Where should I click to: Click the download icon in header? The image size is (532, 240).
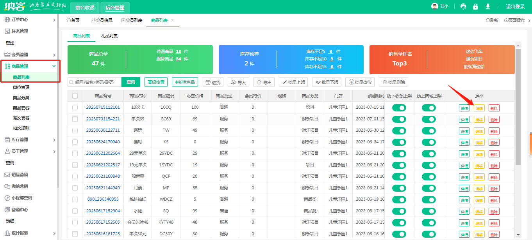488,7
